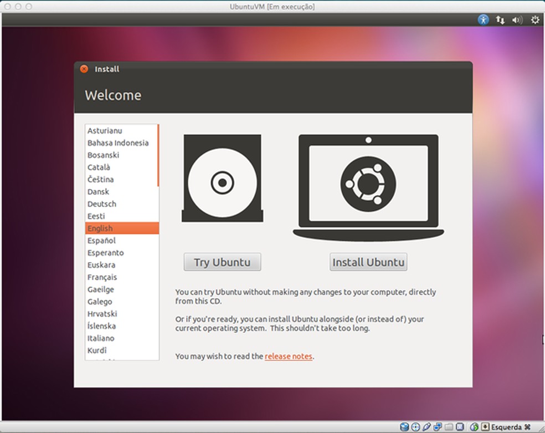
Task: Open the accessibility menu in Ubuntu panel
Action: (483, 20)
